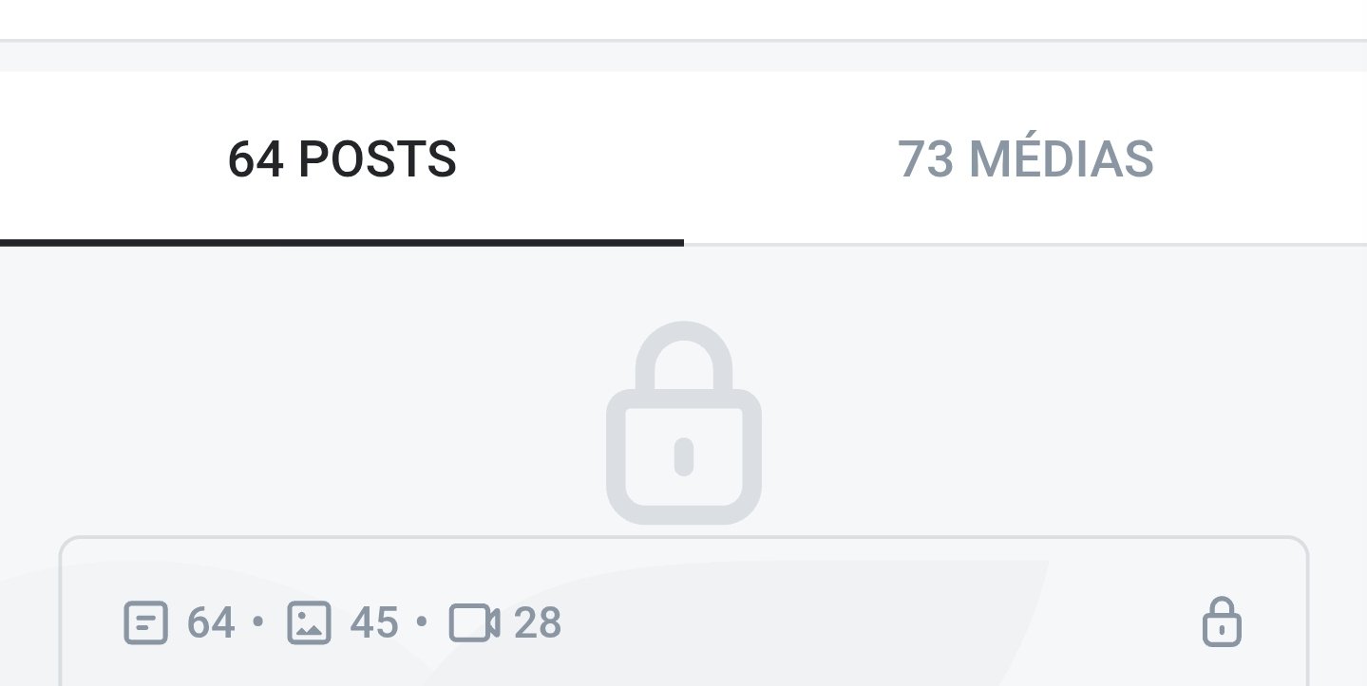This screenshot has width=1367, height=686.
Task: Click the 28 videos count number
Action: 538,623
